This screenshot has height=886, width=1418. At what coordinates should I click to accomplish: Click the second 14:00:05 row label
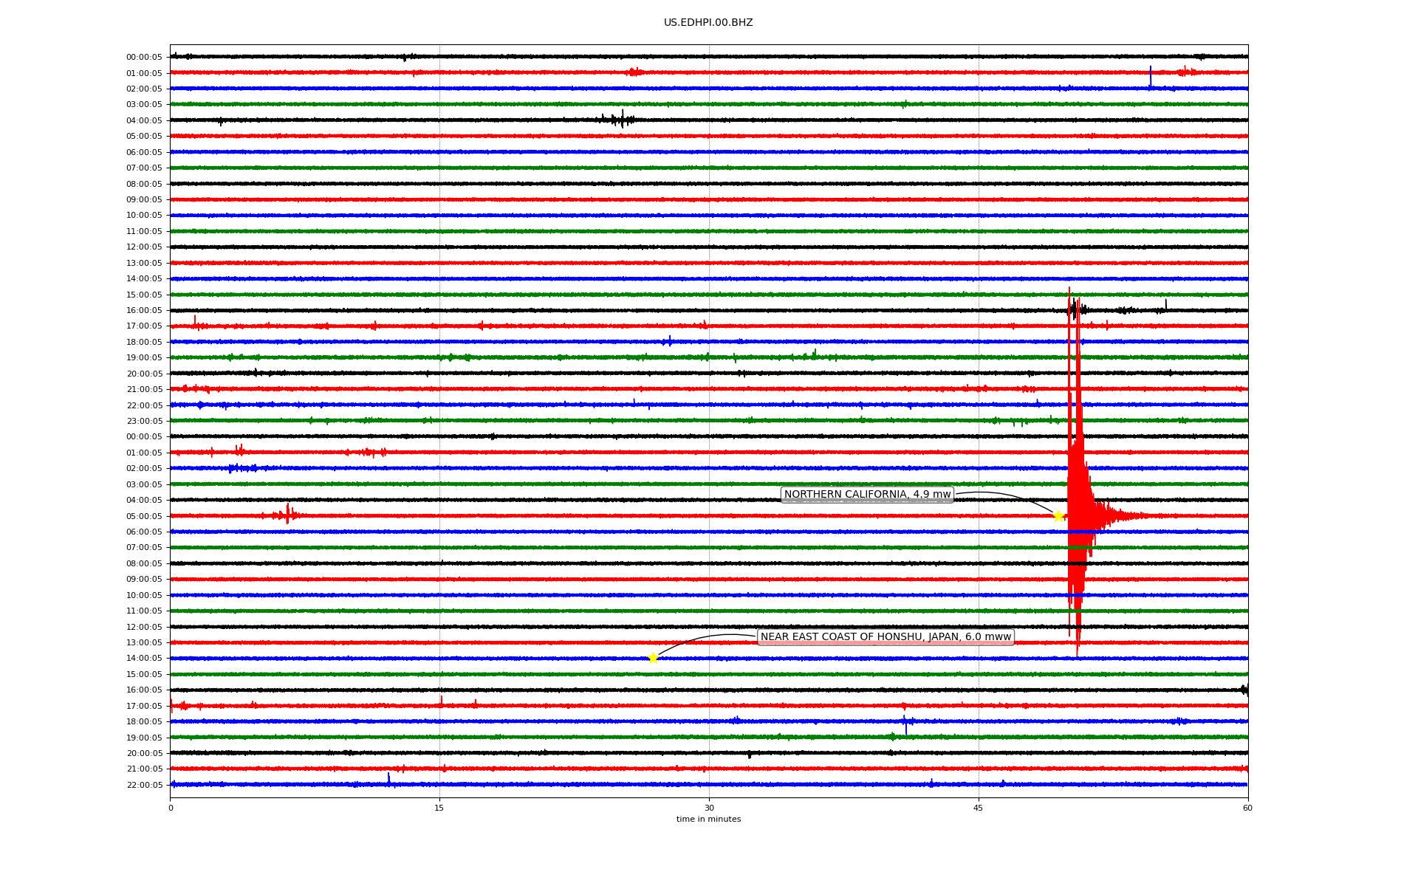[x=144, y=659]
